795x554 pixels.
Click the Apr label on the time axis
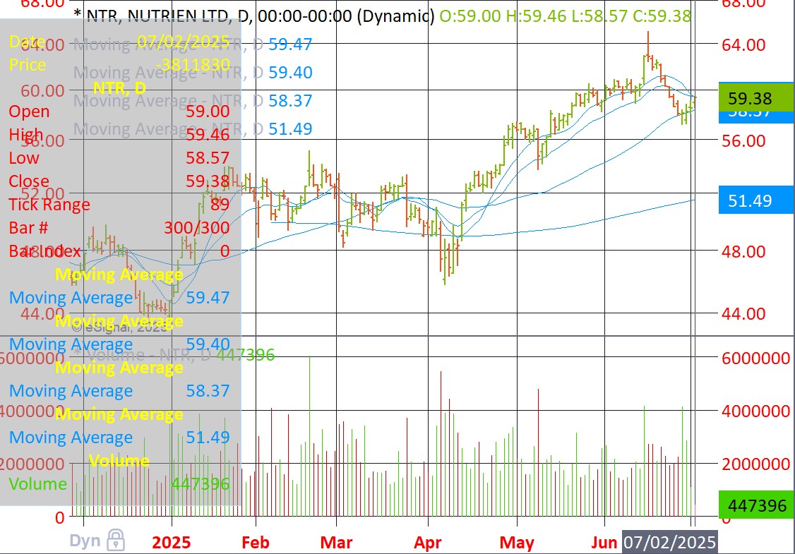(427, 542)
